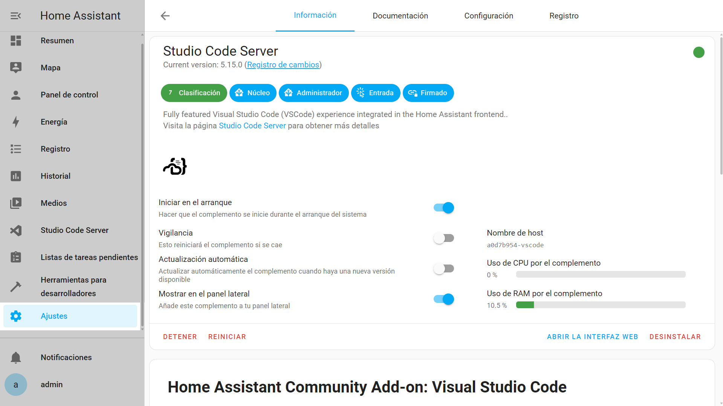The width and height of the screenshot is (723, 406).
Task: Open the Registro de cambios link
Action: 283,65
